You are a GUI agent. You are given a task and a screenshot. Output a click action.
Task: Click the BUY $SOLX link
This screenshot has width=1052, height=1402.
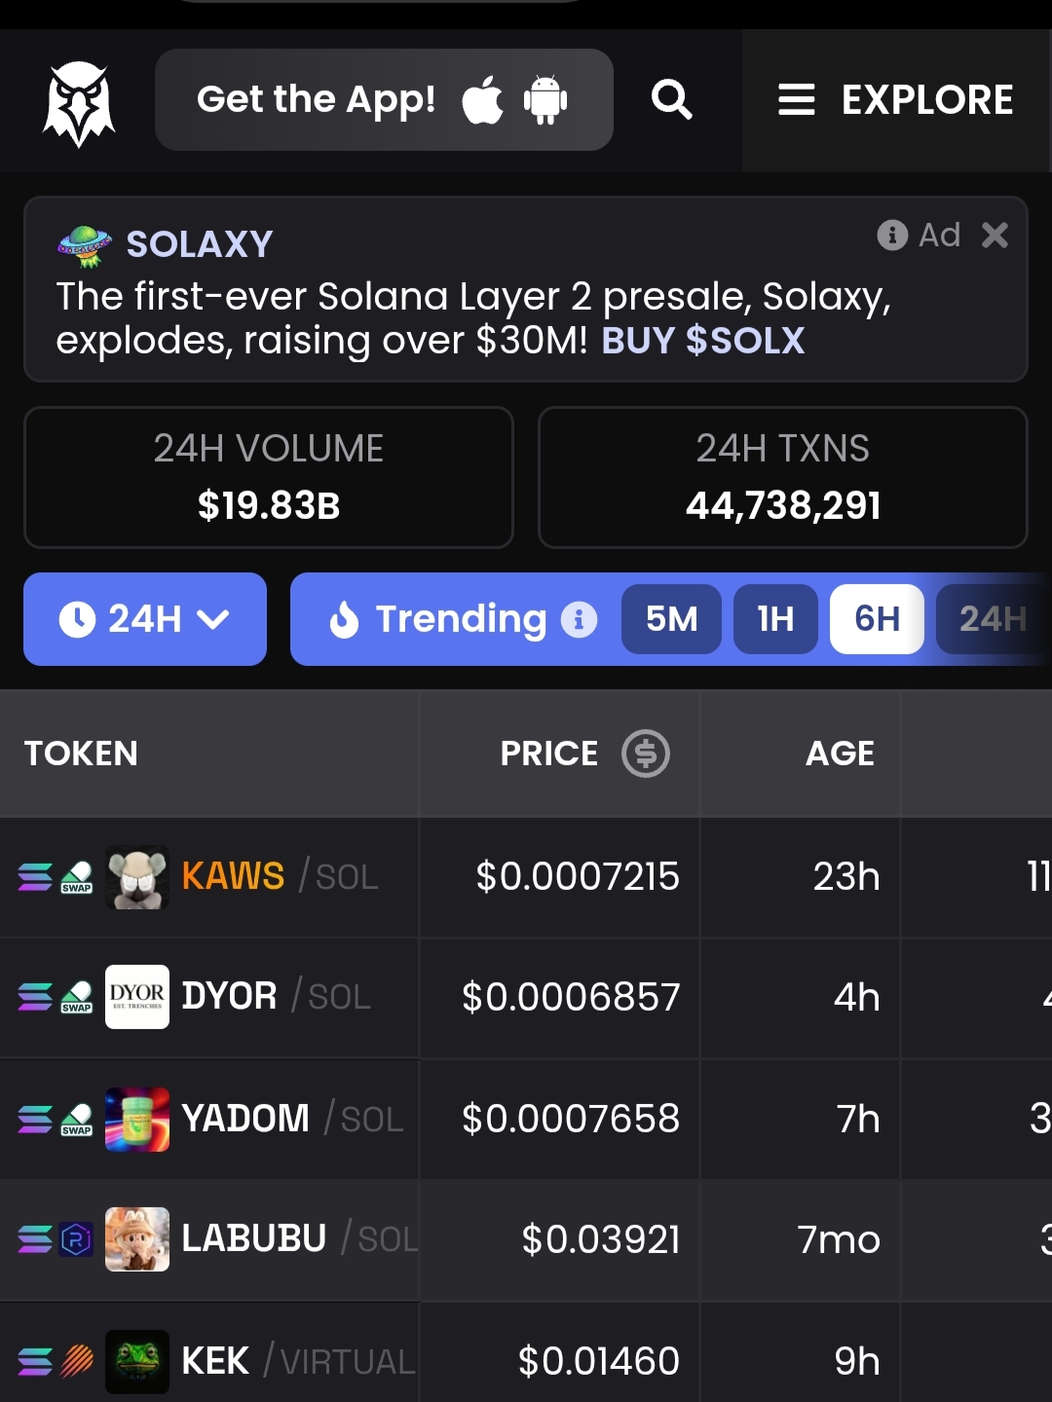pos(703,341)
